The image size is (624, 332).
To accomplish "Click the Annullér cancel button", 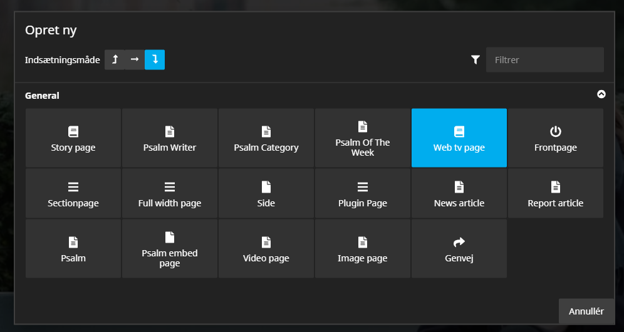I will click(x=586, y=311).
